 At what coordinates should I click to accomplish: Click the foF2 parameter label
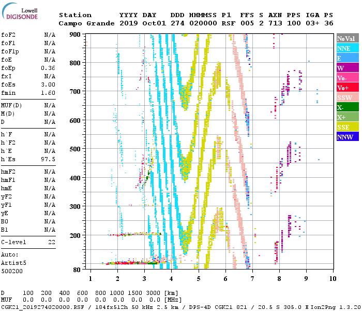8,35
